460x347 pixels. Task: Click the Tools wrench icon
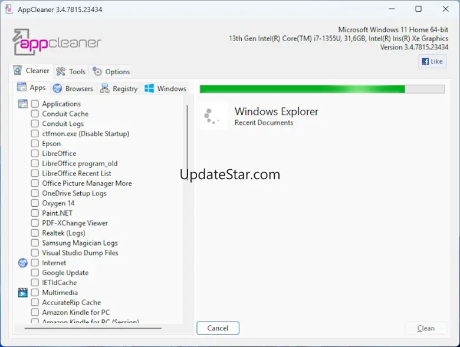pyautogui.click(x=61, y=71)
